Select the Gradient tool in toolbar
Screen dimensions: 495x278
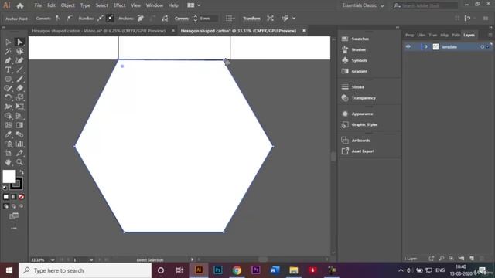tap(19, 125)
